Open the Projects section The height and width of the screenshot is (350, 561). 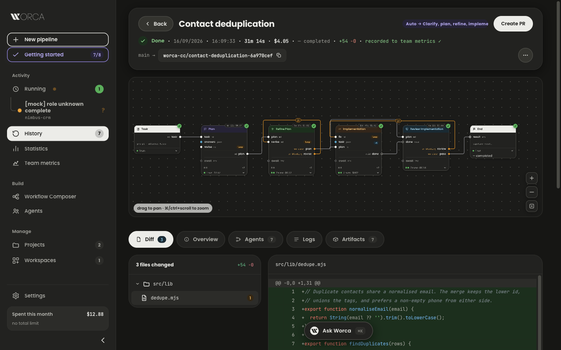(58, 245)
